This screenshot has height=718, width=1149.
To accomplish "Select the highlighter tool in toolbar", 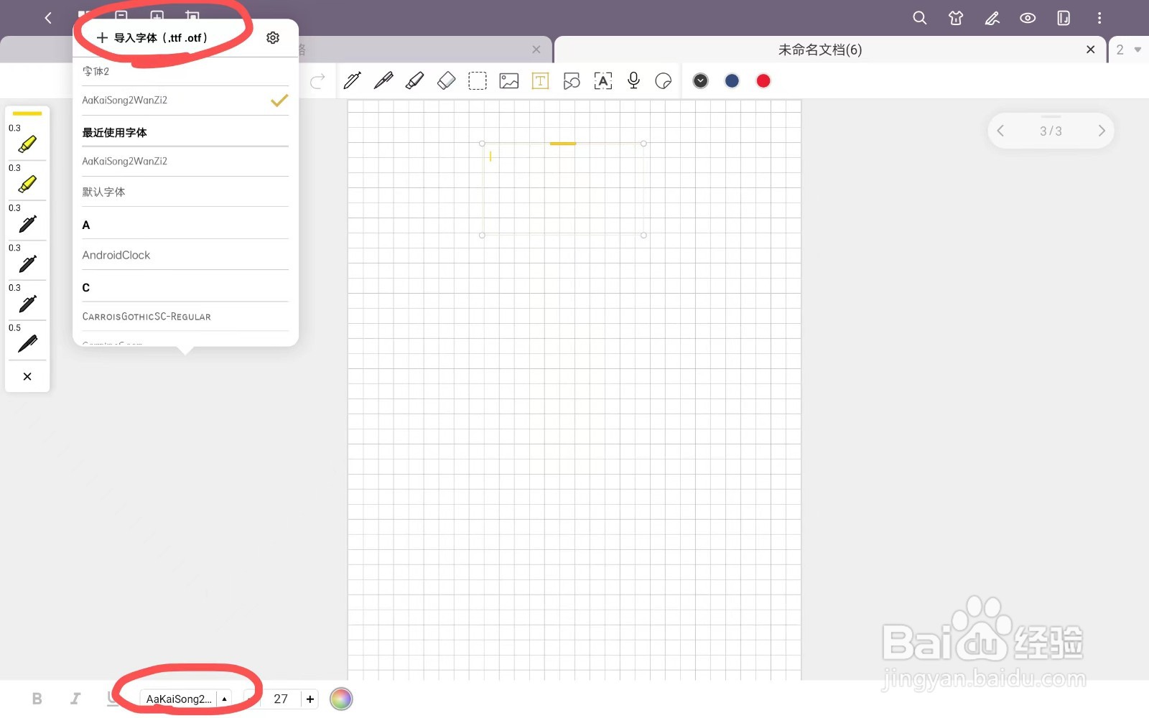I will tap(414, 80).
